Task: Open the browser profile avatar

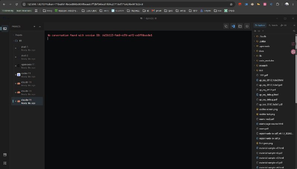Action: 287,4
